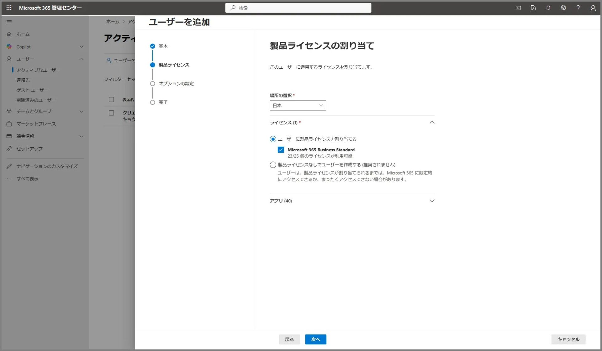Expand the Copilot sidebar group
The width and height of the screenshot is (602, 351).
(x=81, y=47)
